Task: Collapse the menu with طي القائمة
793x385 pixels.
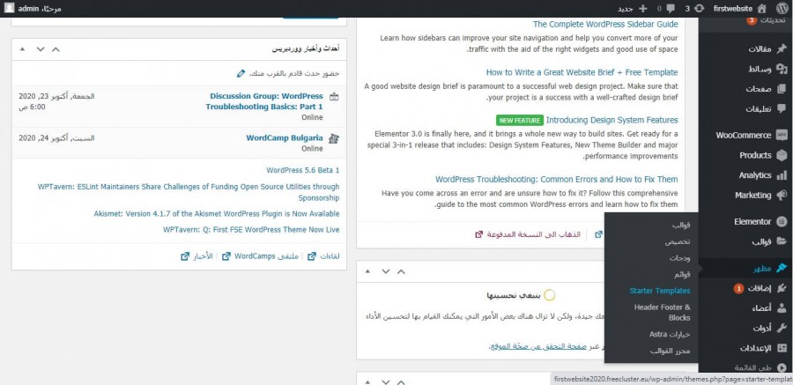Action: click(758, 367)
